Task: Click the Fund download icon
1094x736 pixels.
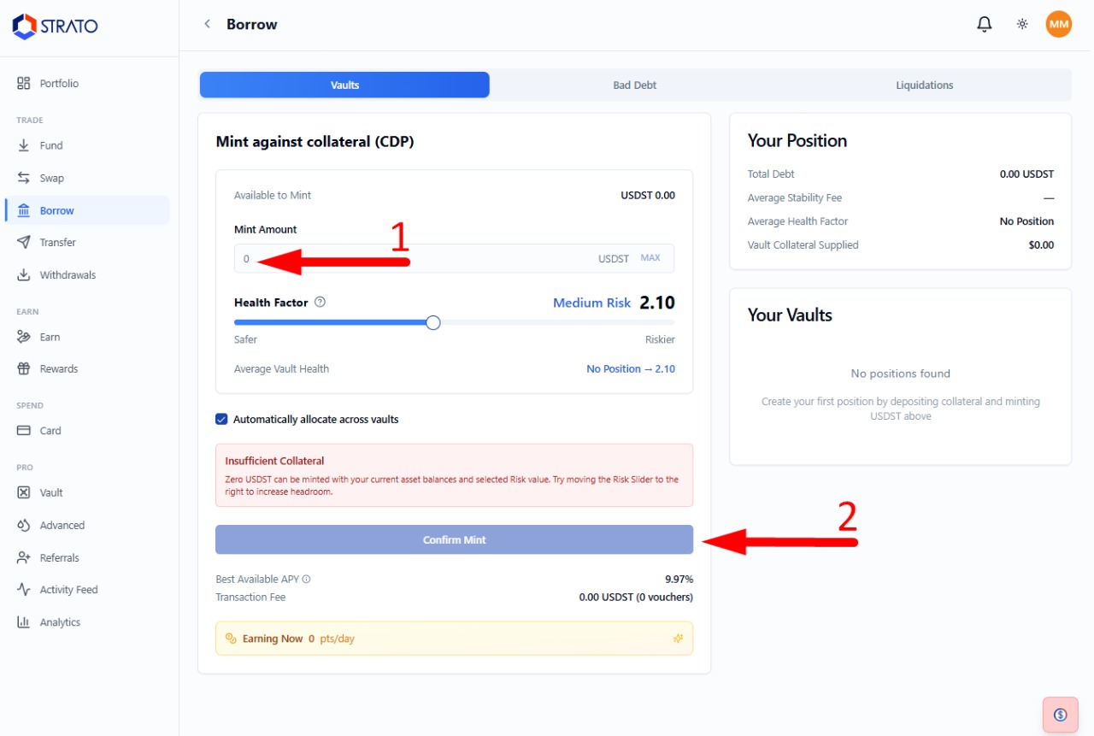Action: coord(24,145)
